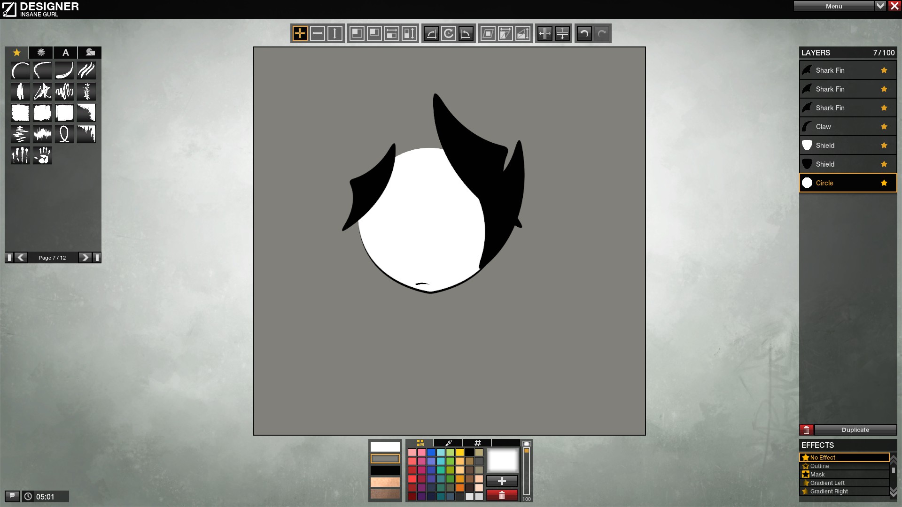
Task: Select the move tool in the toolbar
Action: (300, 33)
